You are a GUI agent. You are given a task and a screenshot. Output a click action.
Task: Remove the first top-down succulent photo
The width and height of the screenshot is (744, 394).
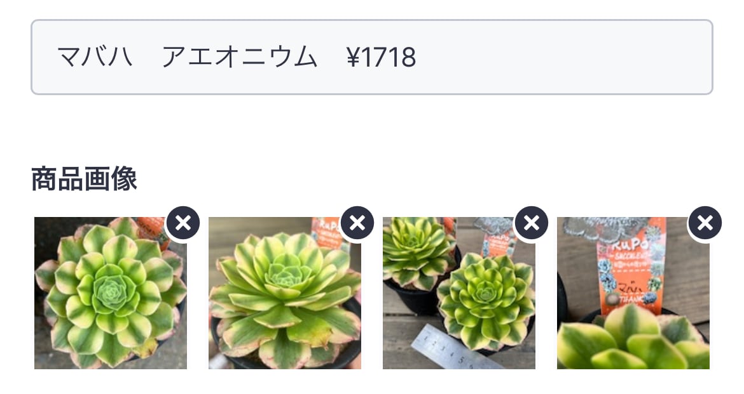tap(183, 223)
